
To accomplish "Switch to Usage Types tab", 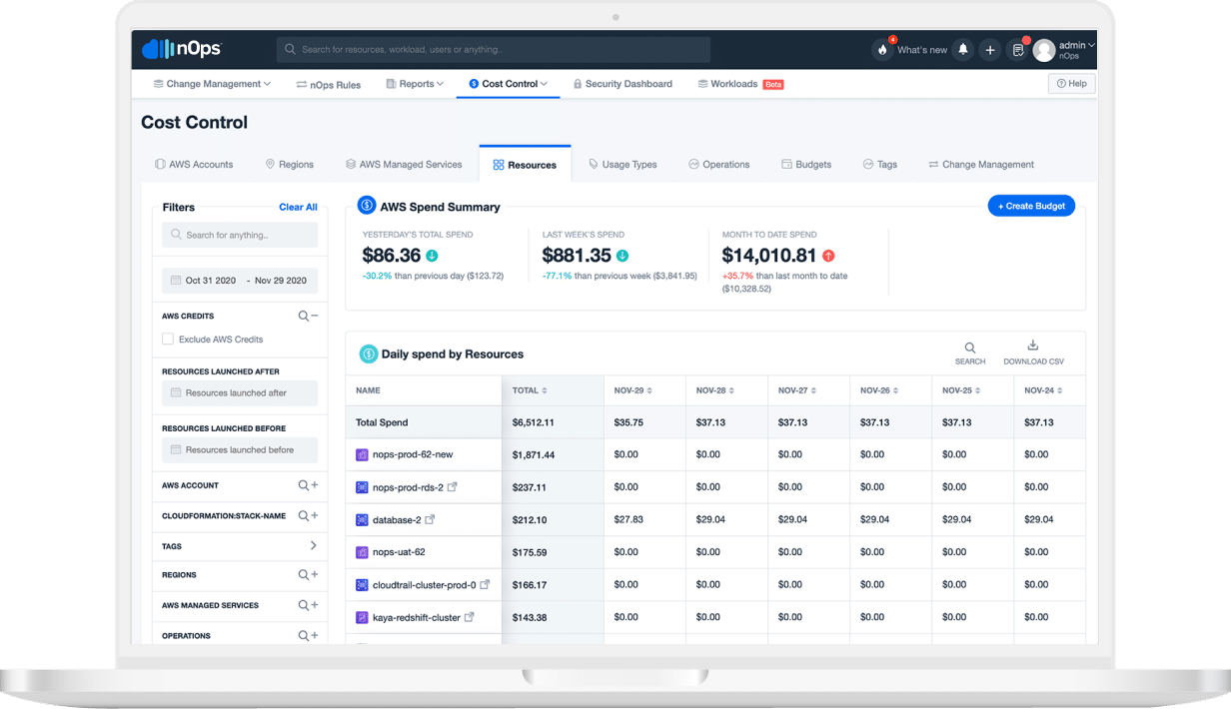I will (622, 164).
